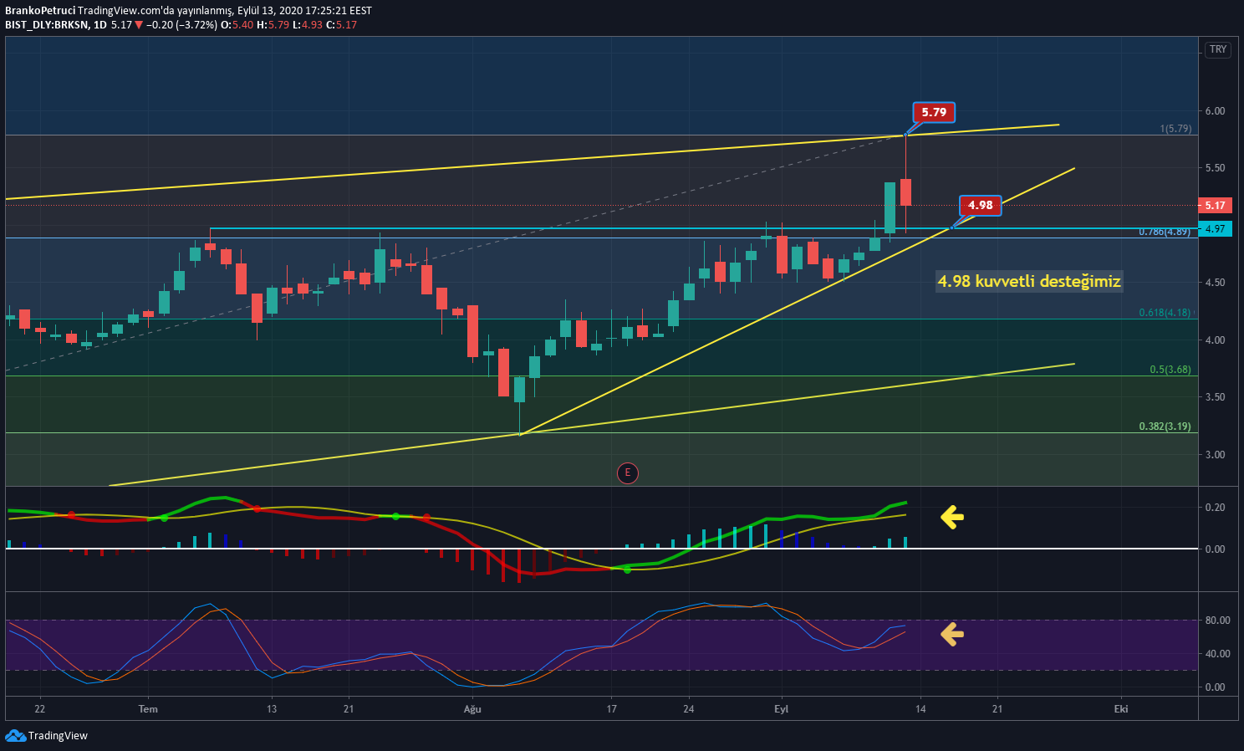This screenshot has height=751, width=1244.
Task: Click date 17 on the time axis
Action: tap(612, 709)
